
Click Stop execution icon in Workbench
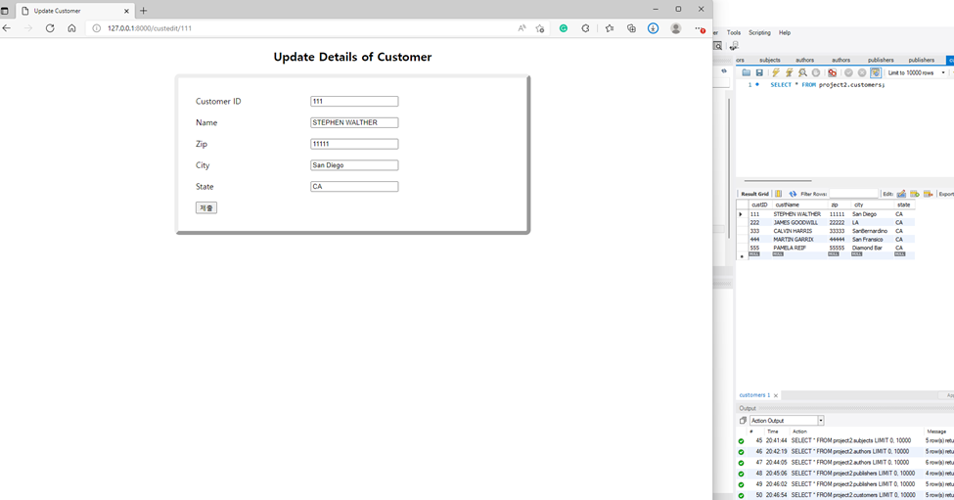(x=816, y=72)
